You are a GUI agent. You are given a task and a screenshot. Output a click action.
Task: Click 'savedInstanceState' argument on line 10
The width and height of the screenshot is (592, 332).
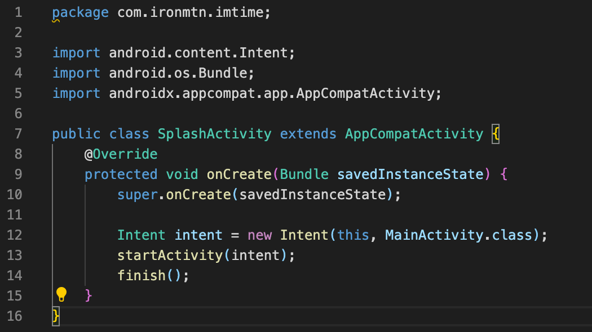click(x=312, y=195)
